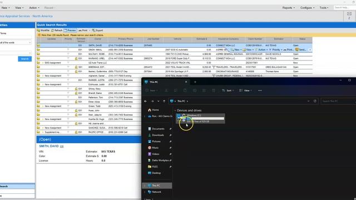
Task: Sort results by Primary Phone column header
Action: 126,39
